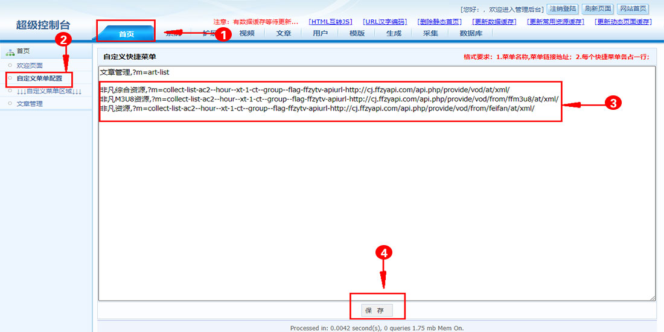Viewport: 664px width, 332px height.
Task: Click the 保存 button
Action: (x=377, y=310)
